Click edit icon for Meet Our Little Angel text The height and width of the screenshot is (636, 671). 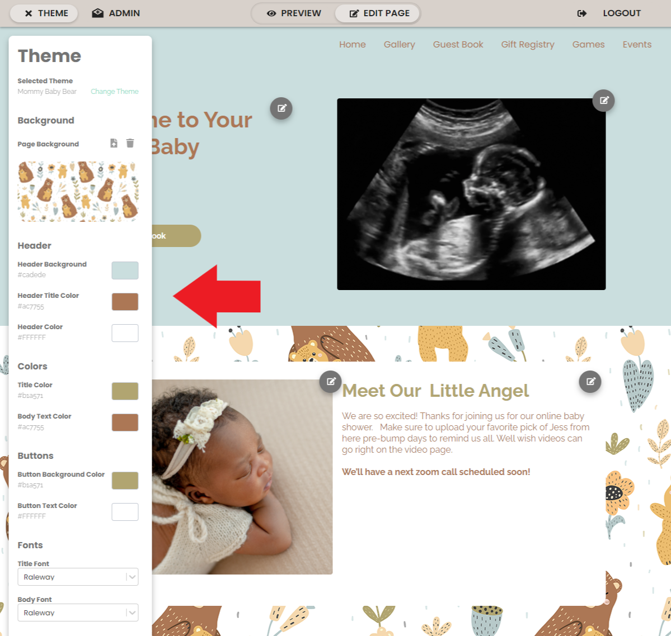tap(590, 381)
